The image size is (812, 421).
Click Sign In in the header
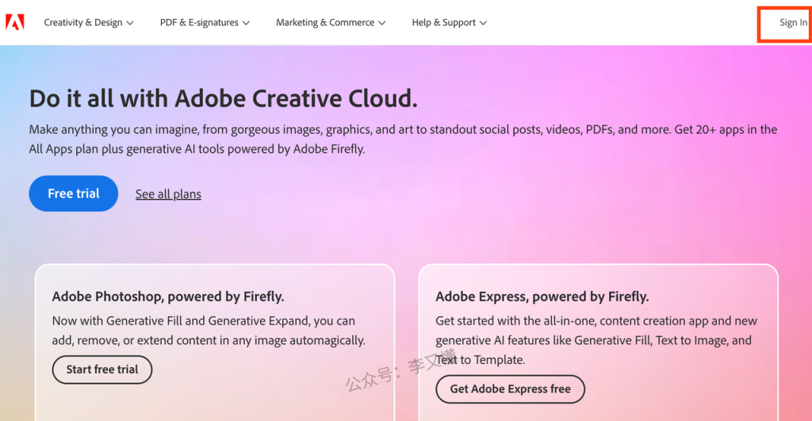coord(792,23)
